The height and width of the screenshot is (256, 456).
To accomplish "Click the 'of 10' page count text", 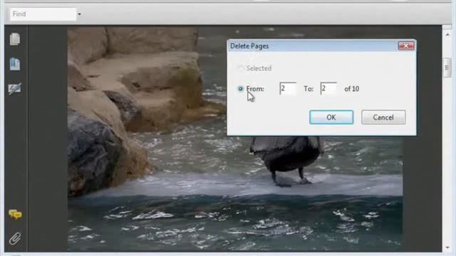I will tap(351, 89).
